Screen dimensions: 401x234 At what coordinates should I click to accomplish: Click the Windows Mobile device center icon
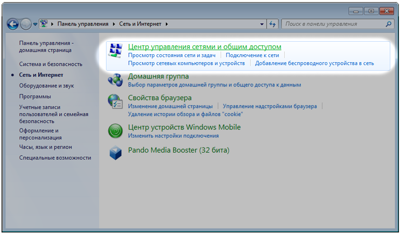pyautogui.click(x=116, y=131)
